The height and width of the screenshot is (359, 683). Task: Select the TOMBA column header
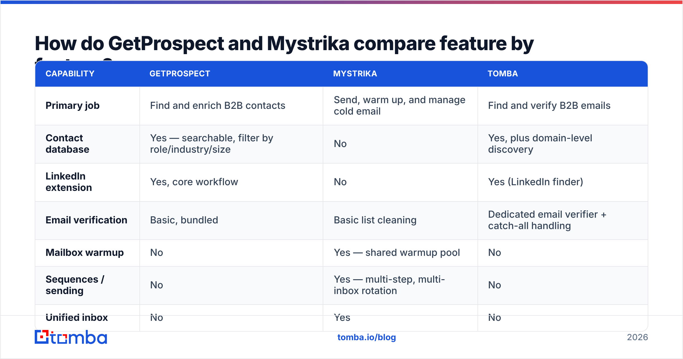[503, 74]
